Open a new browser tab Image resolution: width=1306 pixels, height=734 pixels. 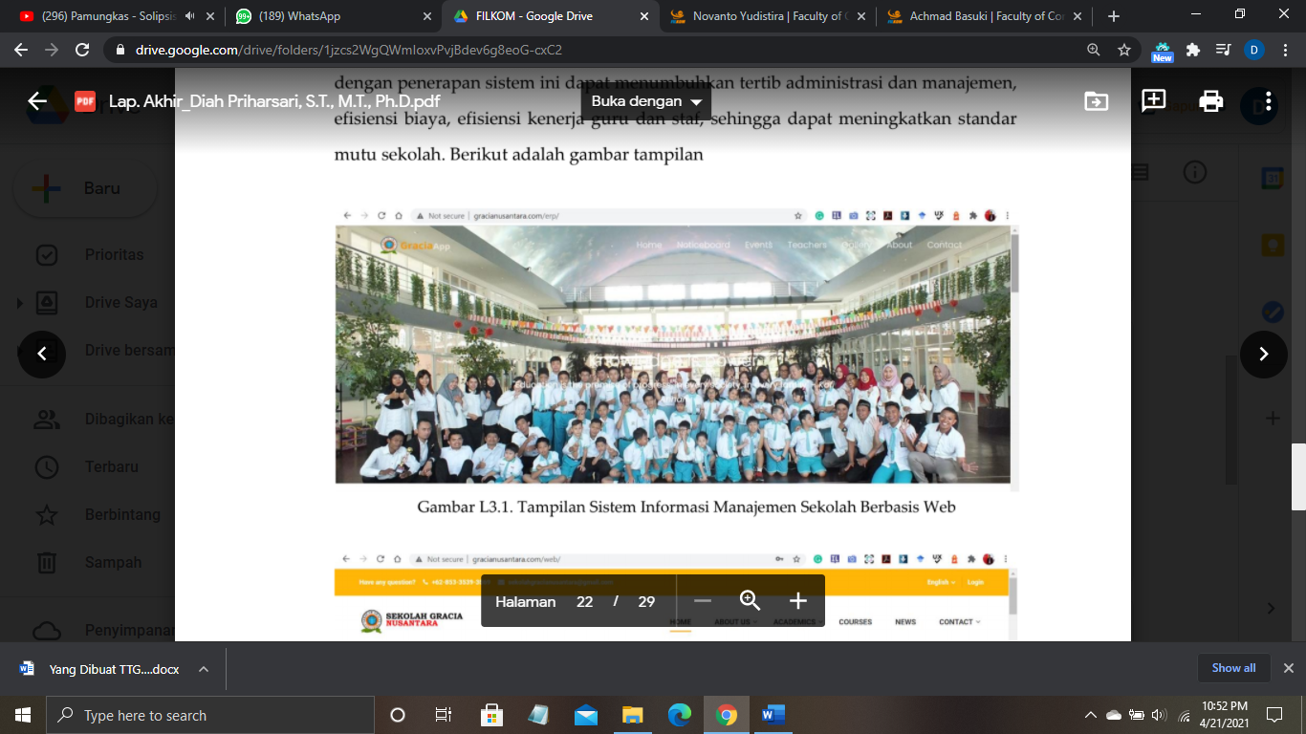click(1113, 16)
